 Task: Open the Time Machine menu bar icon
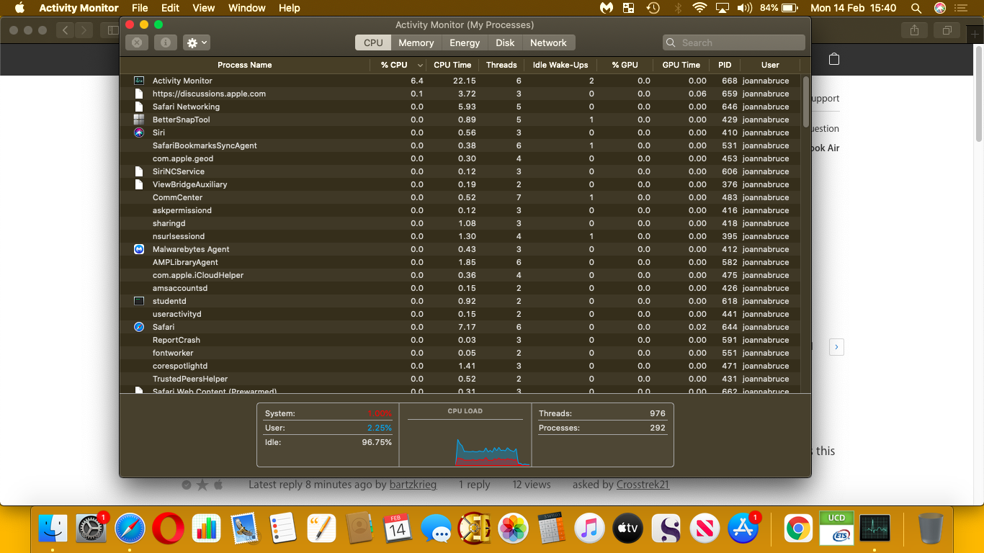point(653,8)
